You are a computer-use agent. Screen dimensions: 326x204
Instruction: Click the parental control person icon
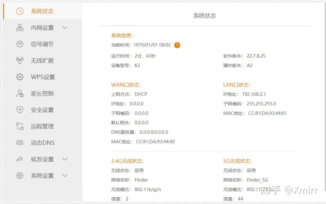pyautogui.click(x=20, y=93)
